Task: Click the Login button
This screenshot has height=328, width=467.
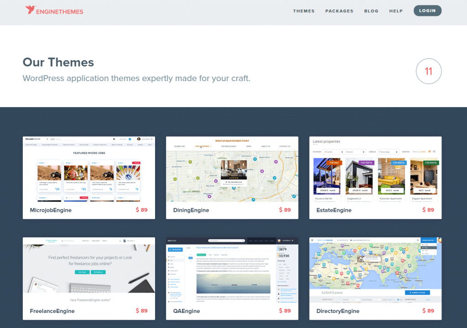Action: (x=427, y=11)
